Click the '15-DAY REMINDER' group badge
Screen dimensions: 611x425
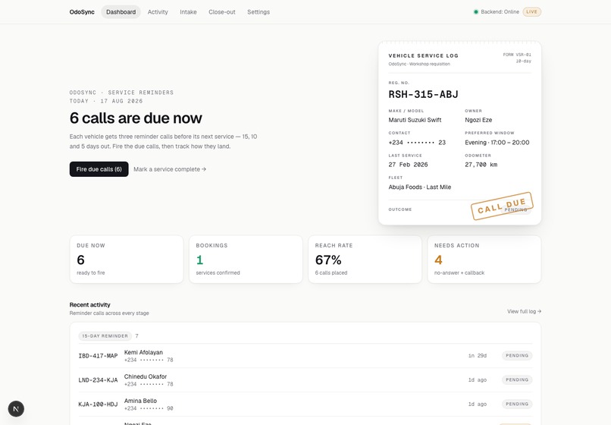pos(105,336)
